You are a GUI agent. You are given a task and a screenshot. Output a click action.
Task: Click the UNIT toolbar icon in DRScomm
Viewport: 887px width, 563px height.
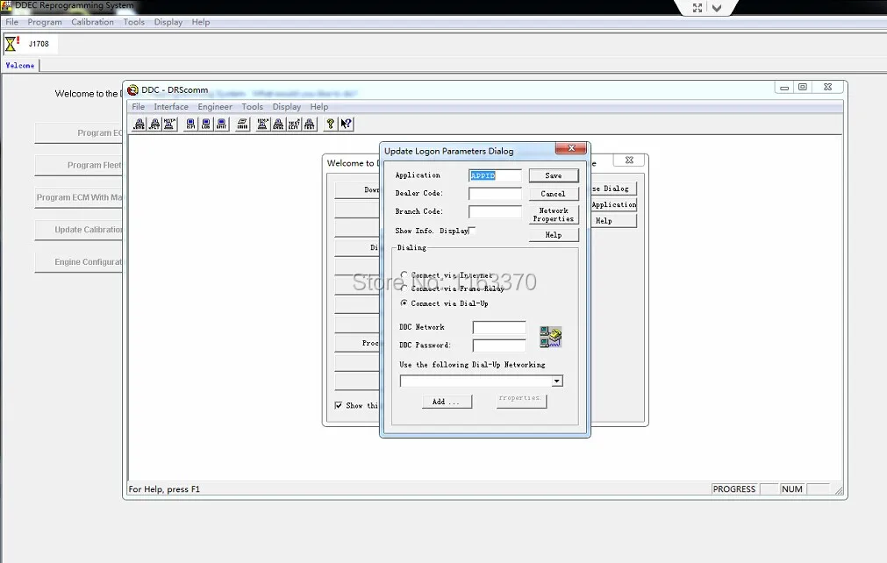pos(222,125)
